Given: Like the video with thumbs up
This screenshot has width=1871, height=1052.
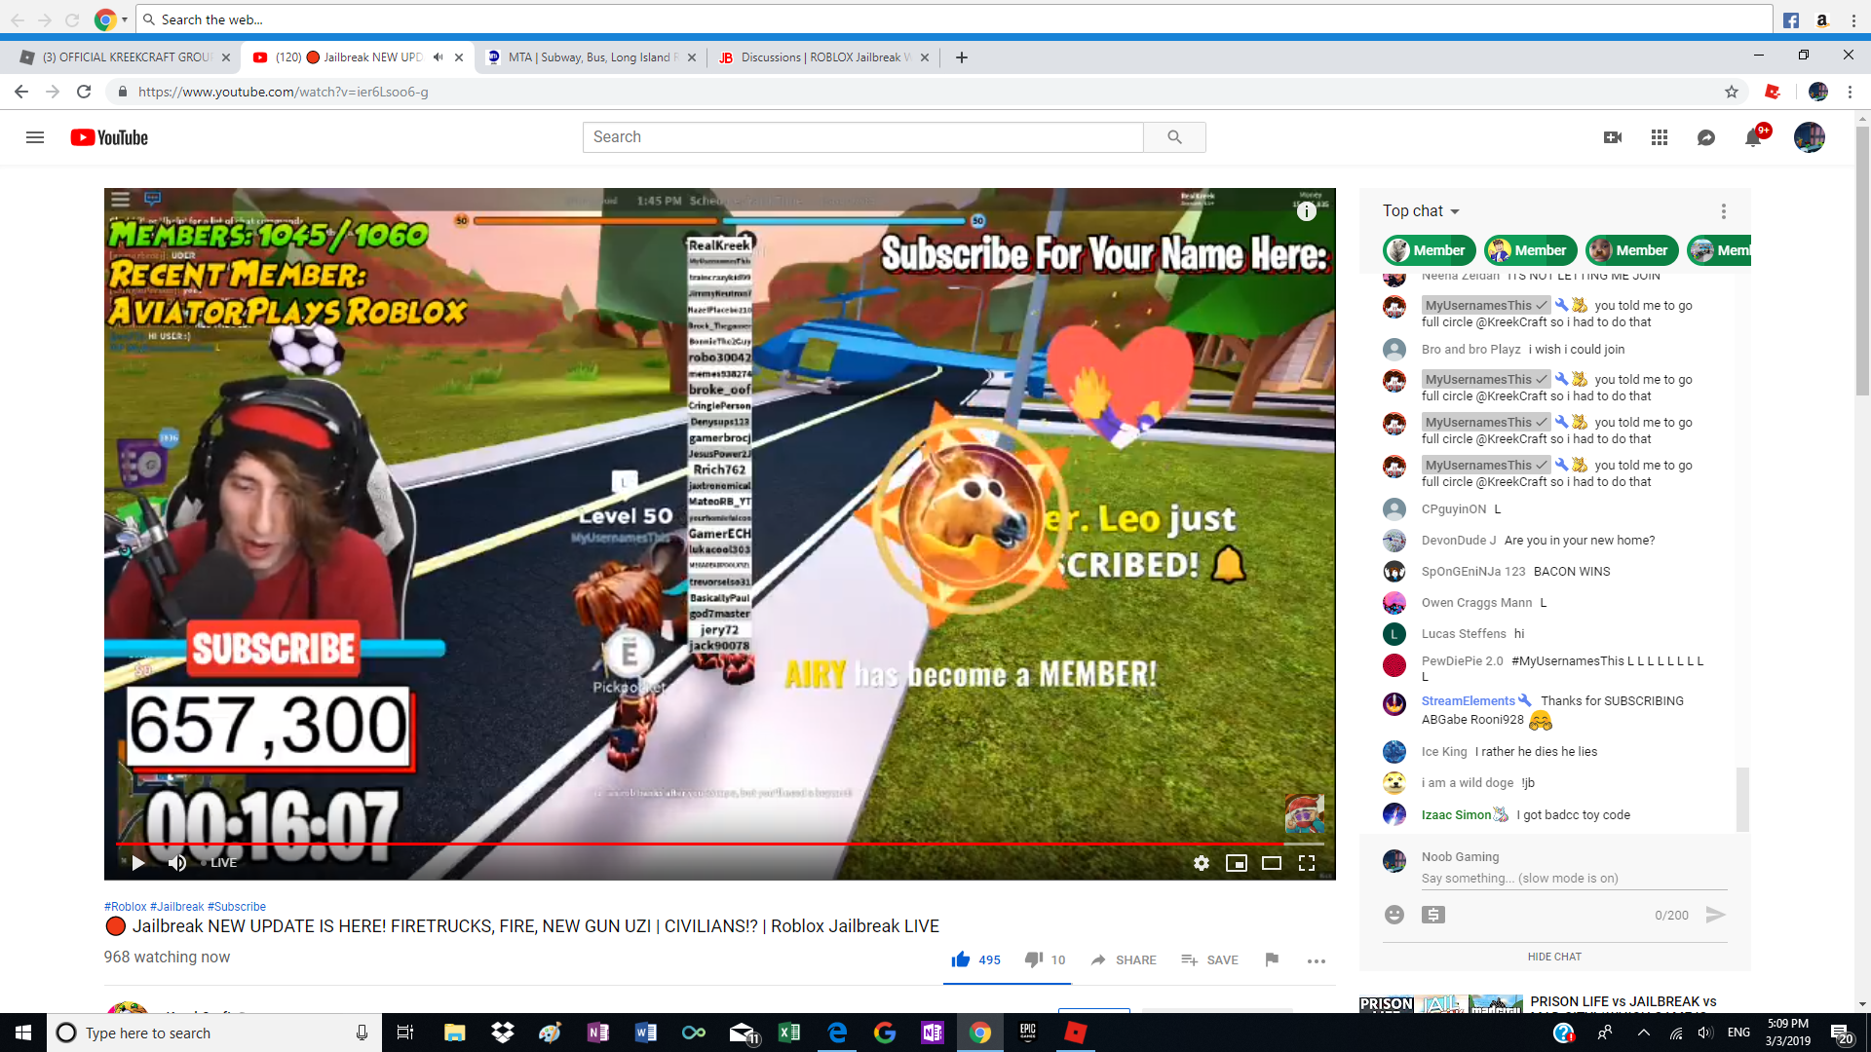Looking at the screenshot, I should (x=961, y=959).
